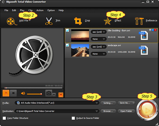Select the Trim scissors icon
The image size is (159, 126).
coord(49,21)
